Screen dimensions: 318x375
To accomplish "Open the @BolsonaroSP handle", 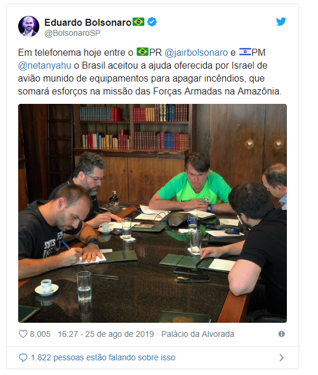I will 72,33.
